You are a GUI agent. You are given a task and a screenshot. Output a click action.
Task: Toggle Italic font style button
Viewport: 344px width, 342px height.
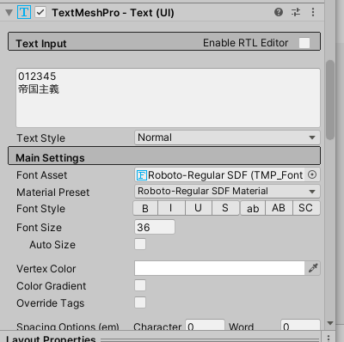(171, 208)
